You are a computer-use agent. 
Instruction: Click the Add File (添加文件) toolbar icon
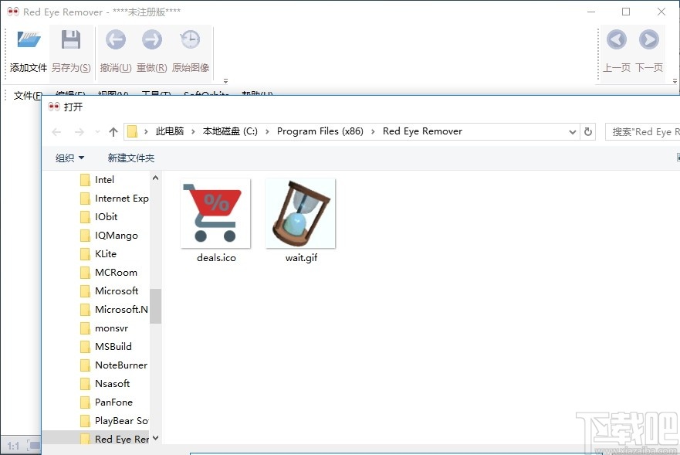[29, 40]
